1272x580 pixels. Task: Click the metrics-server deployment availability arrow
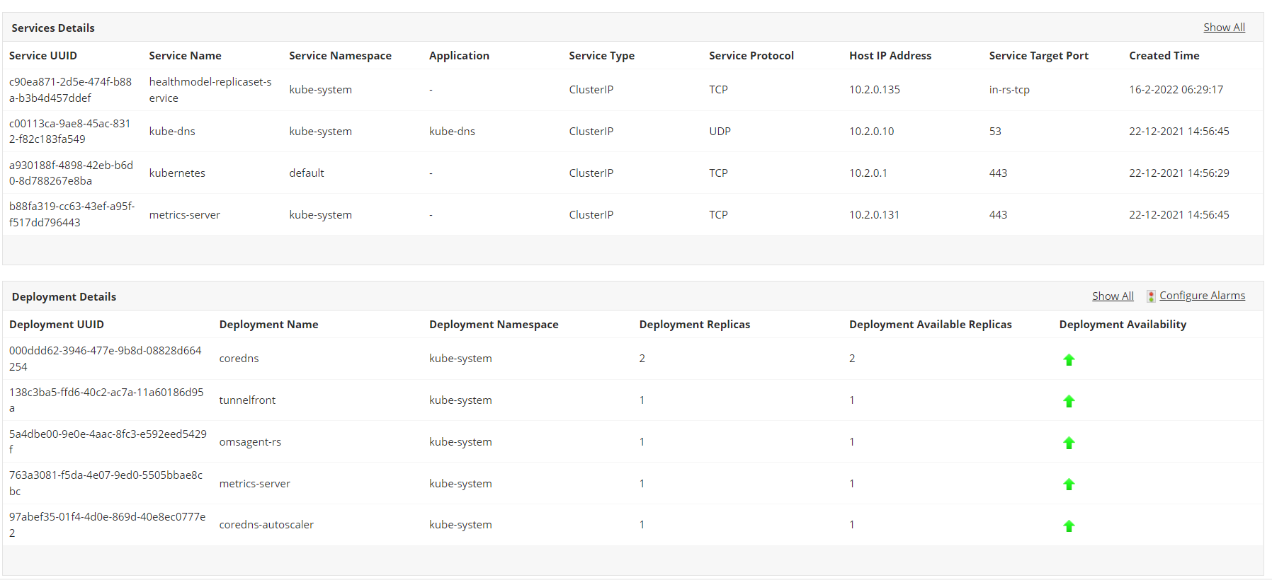1069,485
